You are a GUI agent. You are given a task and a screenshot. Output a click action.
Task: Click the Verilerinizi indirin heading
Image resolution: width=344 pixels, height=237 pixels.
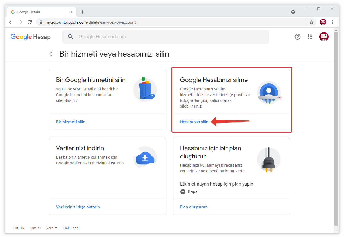click(x=80, y=148)
